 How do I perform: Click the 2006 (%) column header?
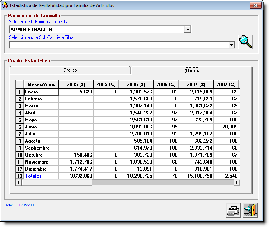(x=166, y=84)
